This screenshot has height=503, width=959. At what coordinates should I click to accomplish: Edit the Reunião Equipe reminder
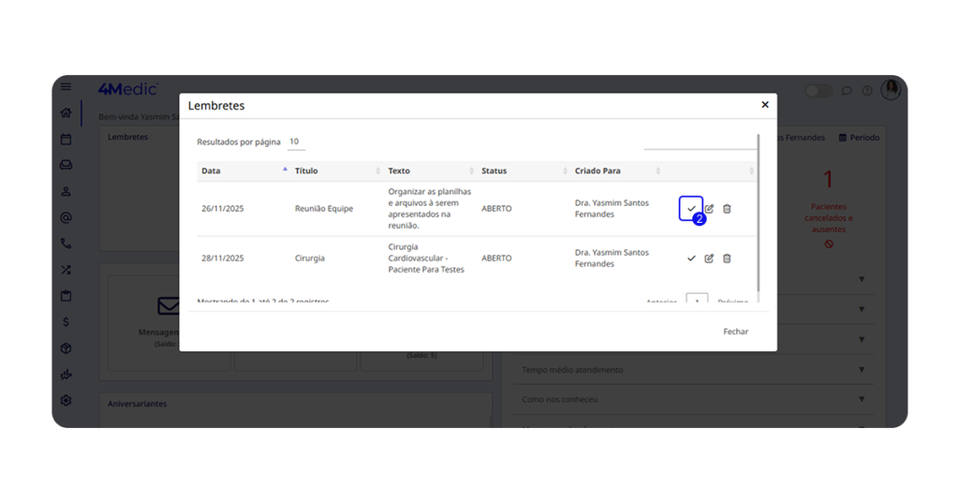point(709,209)
